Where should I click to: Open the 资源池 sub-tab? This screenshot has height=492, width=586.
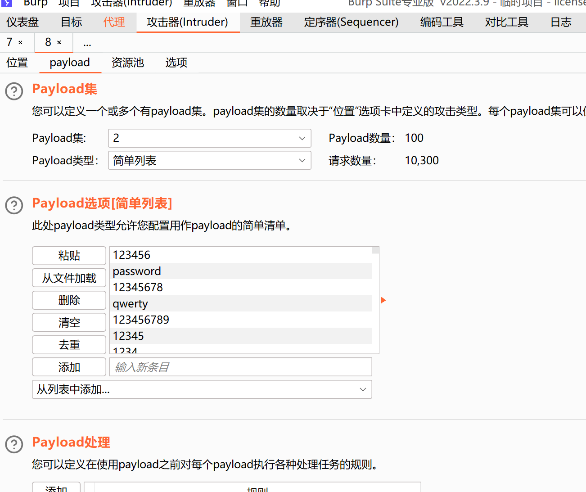tap(128, 63)
